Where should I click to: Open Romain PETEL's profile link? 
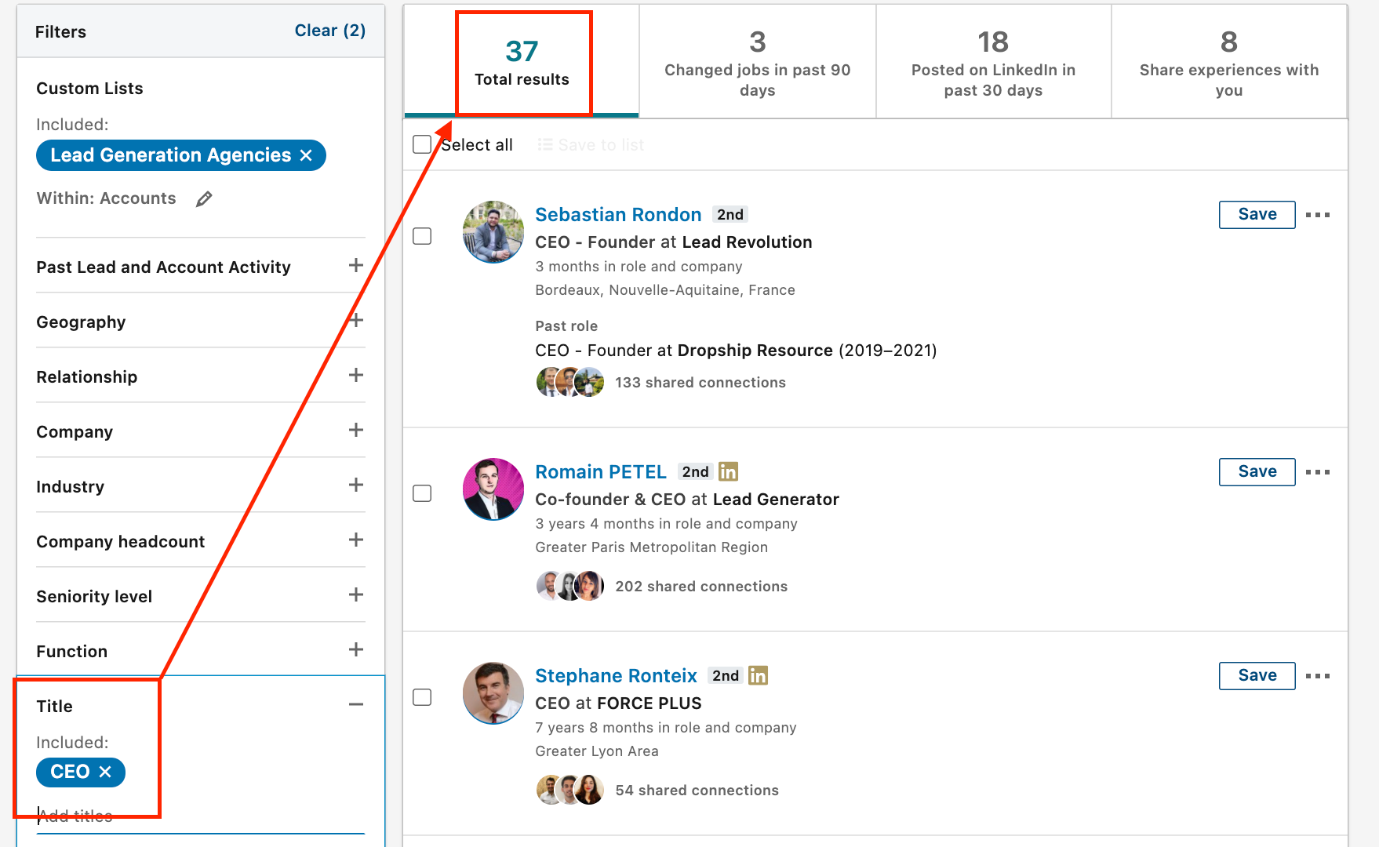[601, 472]
